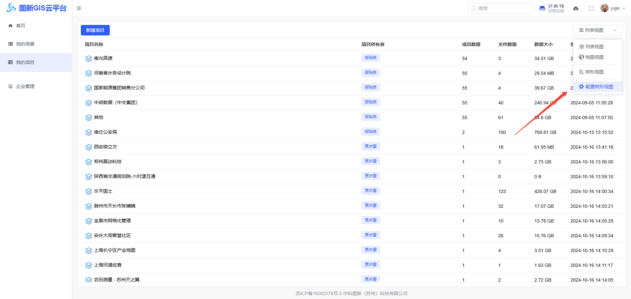This screenshot has height=299, width=631.
Task: Select 树形视图 from view menu
Action: pyautogui.click(x=594, y=72)
